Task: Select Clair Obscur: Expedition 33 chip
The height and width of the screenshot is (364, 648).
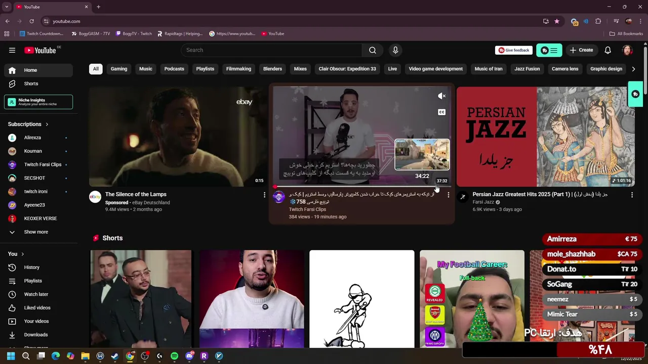Action: 347,69
